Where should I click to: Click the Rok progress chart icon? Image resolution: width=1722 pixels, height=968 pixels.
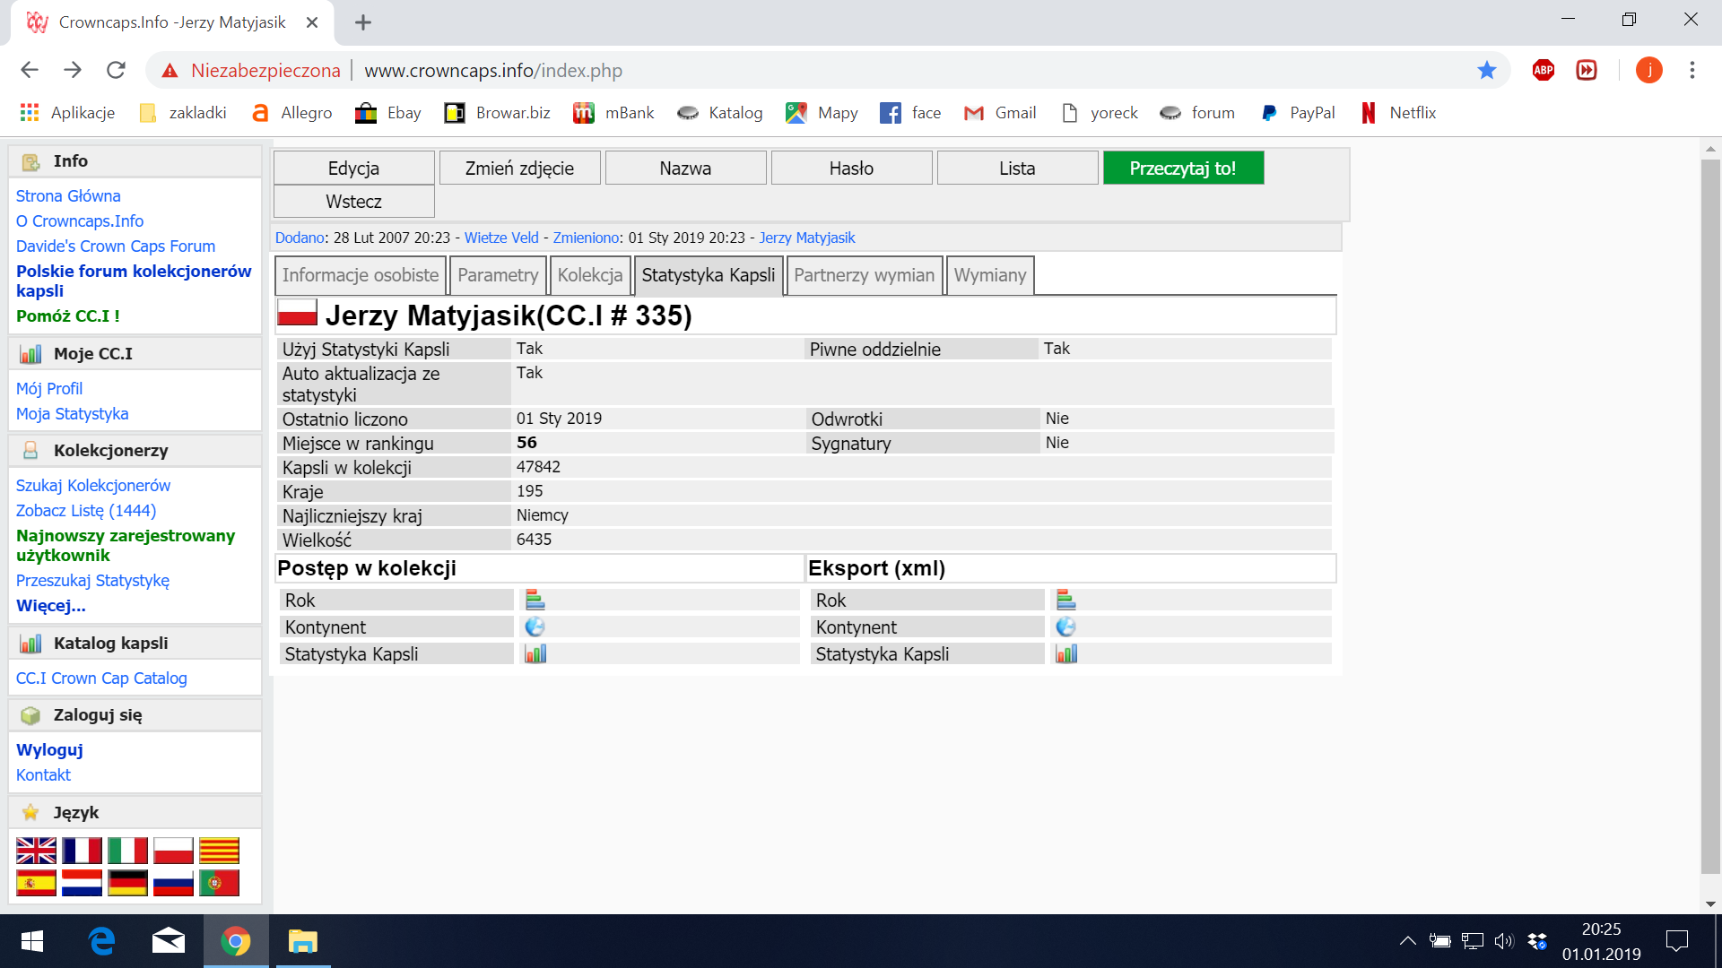[535, 600]
